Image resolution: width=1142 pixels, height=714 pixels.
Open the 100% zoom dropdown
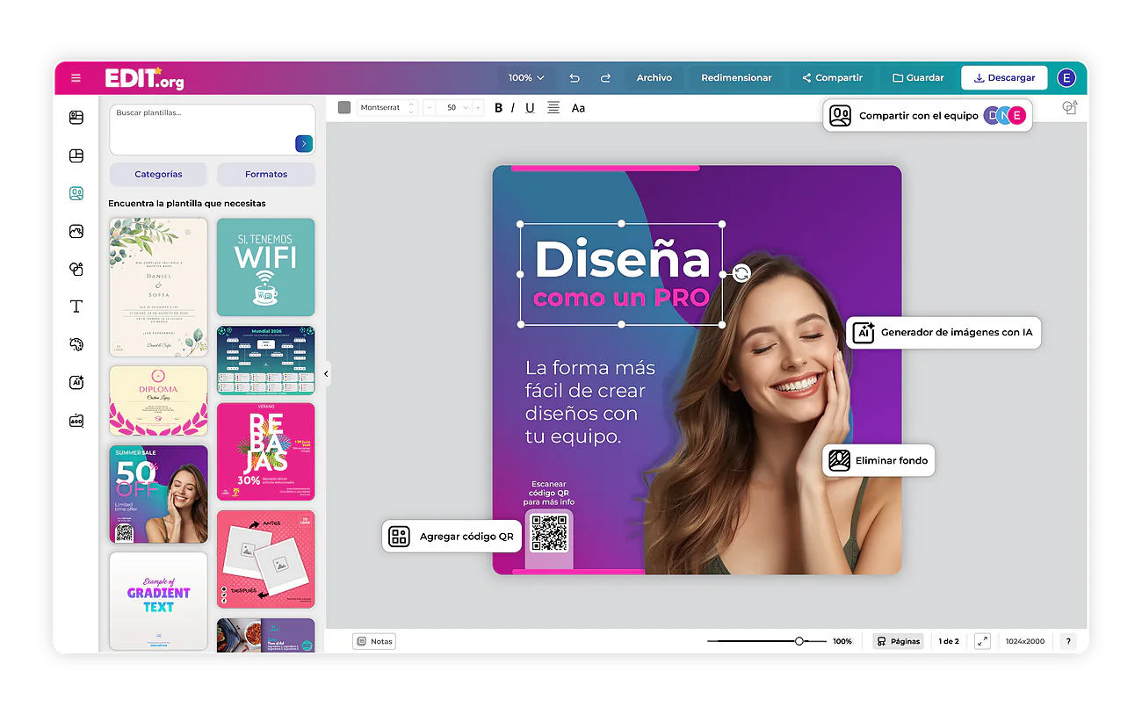pos(526,78)
